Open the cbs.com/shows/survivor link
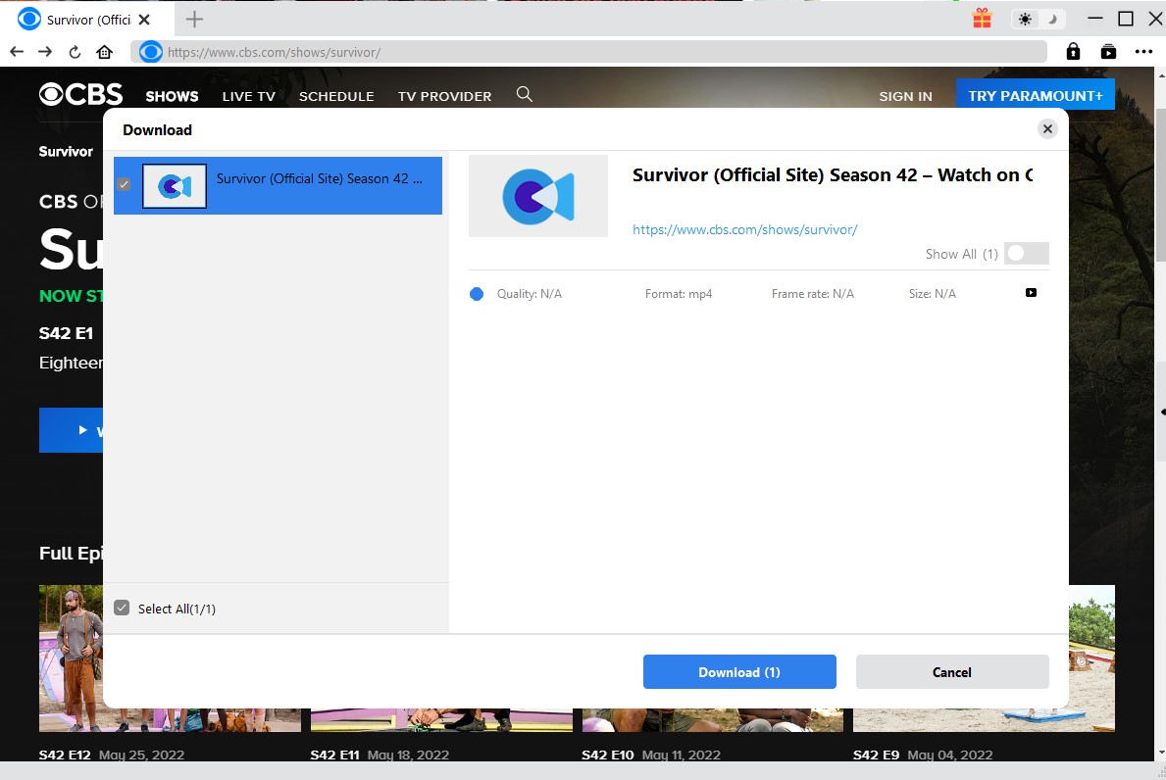This screenshot has height=780, width=1166. click(744, 229)
